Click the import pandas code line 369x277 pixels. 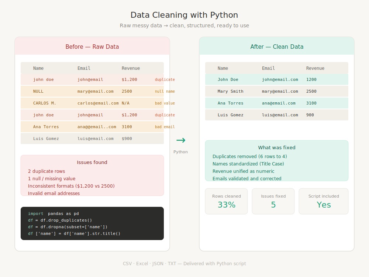[54, 213]
